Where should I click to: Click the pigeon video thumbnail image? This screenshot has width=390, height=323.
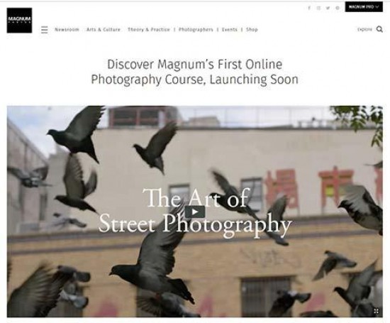point(195,212)
